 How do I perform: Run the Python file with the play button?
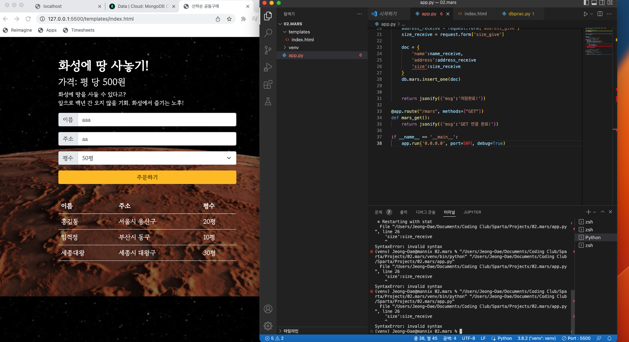click(586, 14)
